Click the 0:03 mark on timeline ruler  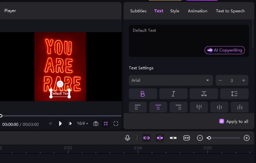pyautogui.click(x=68, y=148)
